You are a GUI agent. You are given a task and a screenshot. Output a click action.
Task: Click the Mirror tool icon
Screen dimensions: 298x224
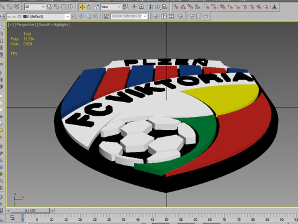pyautogui.click(x=150, y=7)
